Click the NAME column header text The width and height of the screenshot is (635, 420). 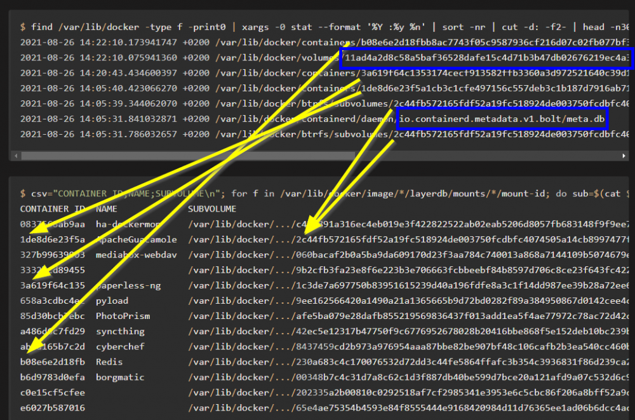(x=107, y=209)
